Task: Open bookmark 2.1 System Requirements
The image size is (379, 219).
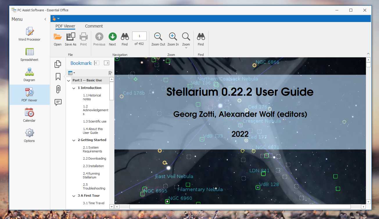Action: (92, 149)
